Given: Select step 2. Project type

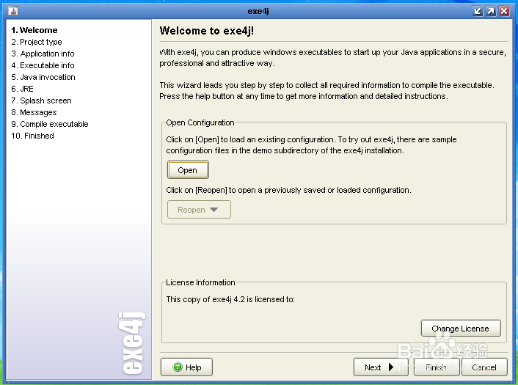Looking at the screenshot, I should [37, 42].
